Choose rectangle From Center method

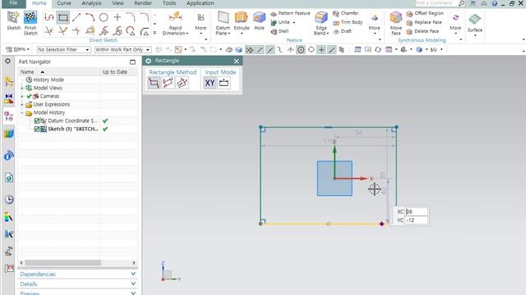tap(182, 83)
